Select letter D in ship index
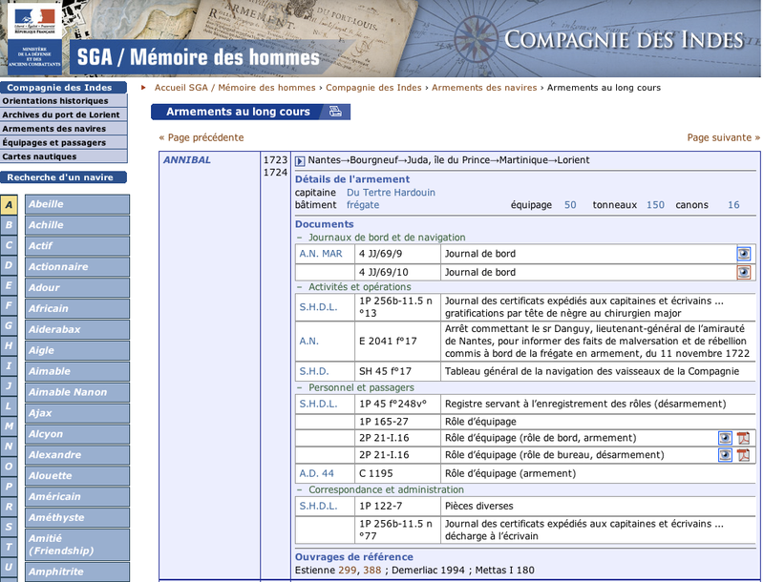Screen dimensions: 764x582 (9, 265)
